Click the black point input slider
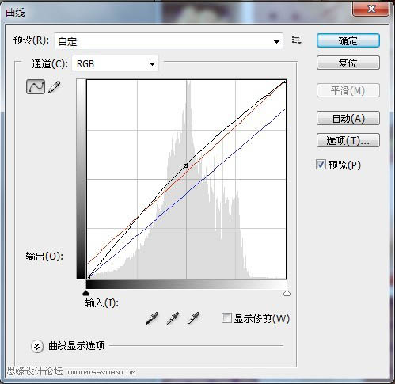This screenshot has width=395, height=384. (x=85, y=293)
